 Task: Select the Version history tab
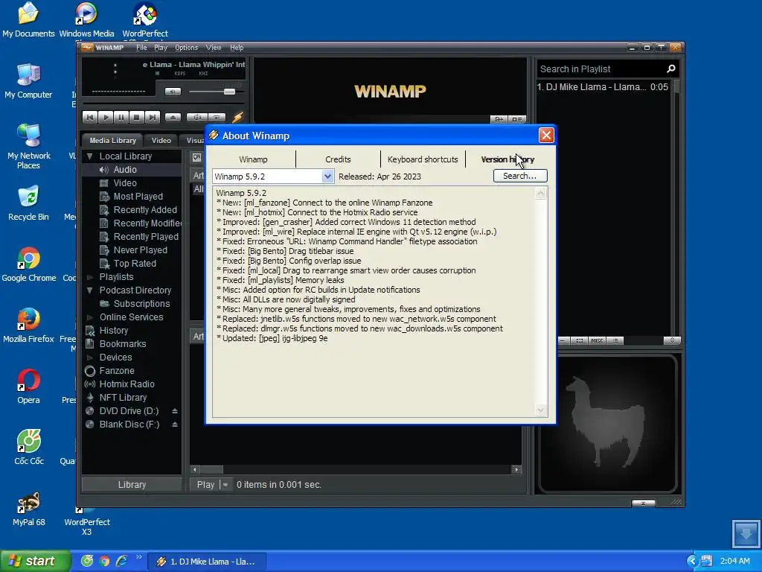point(508,159)
